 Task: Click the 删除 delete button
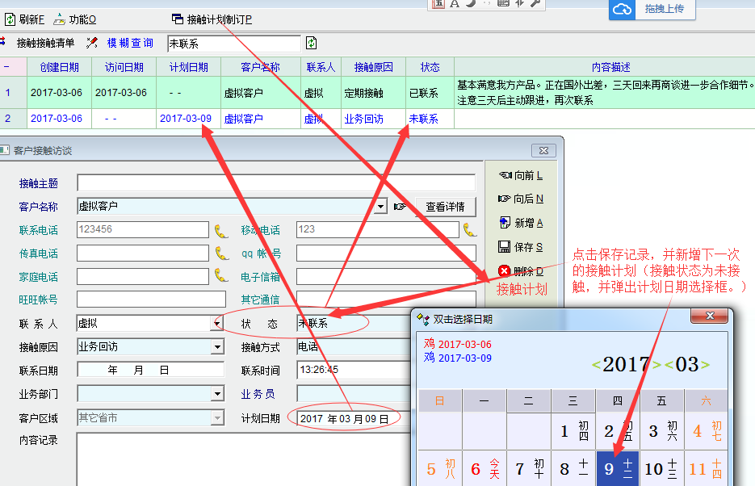tap(521, 271)
